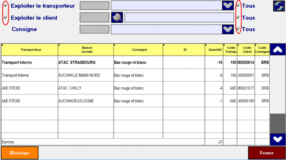The image size is (286, 160).
Task: Click the "Raison sociale" column header
Action: 86,49
